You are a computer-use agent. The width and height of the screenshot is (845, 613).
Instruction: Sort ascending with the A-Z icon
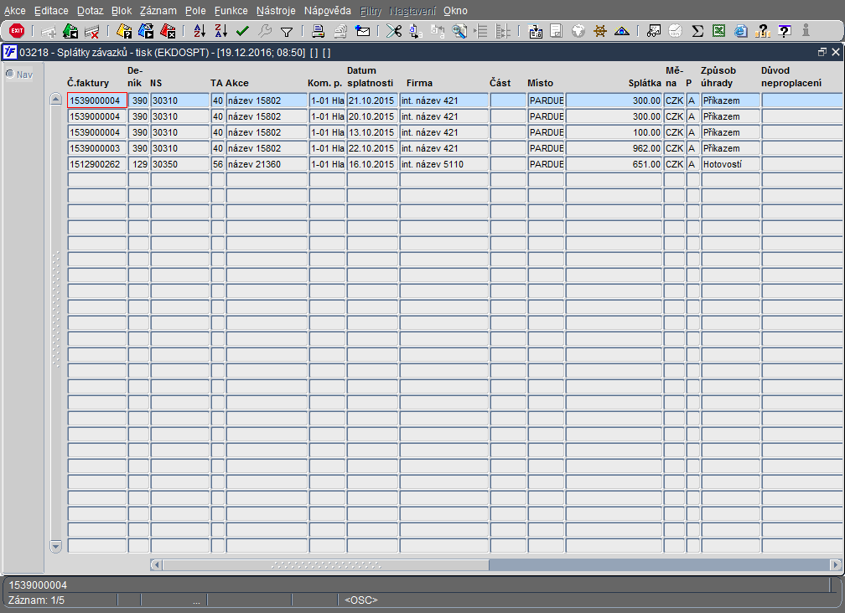click(200, 31)
